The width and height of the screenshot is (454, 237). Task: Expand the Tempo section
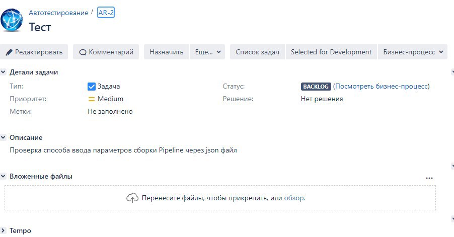click(3, 230)
